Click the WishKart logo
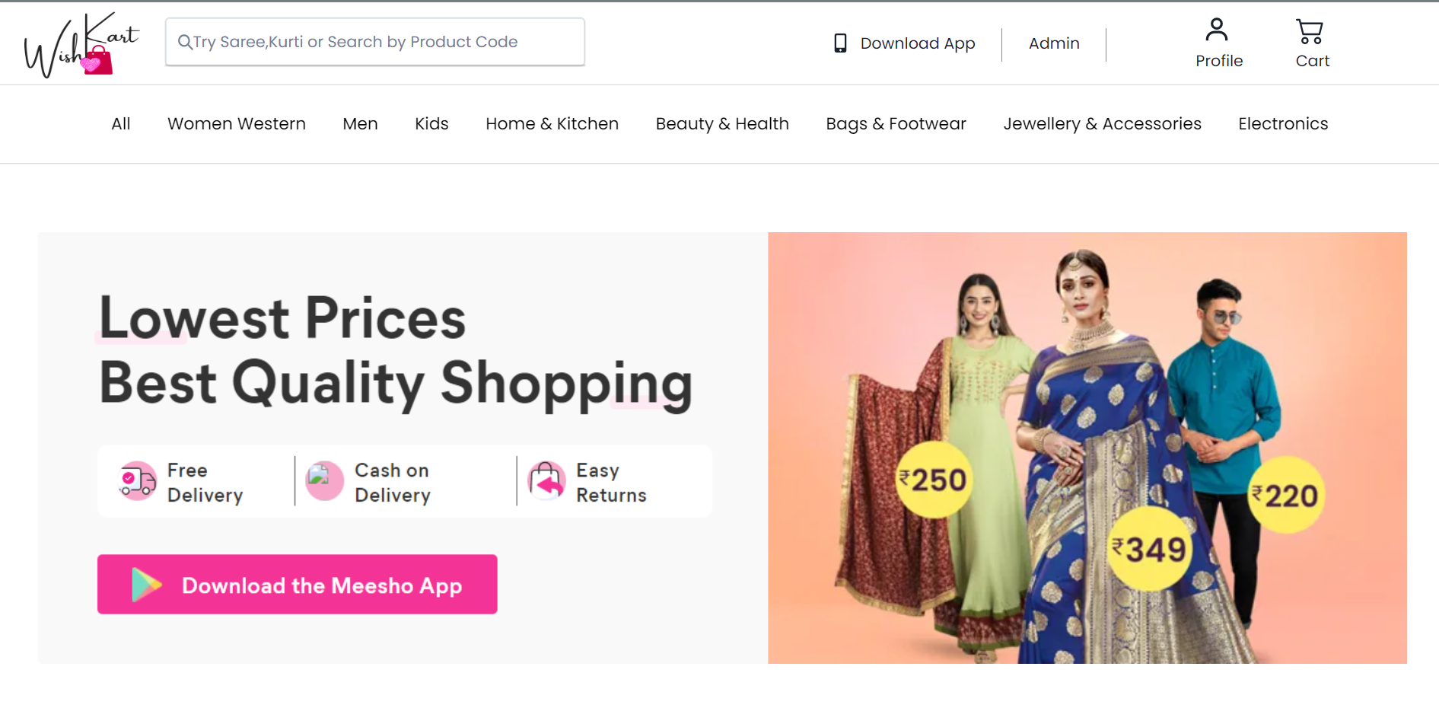 pos(81,44)
